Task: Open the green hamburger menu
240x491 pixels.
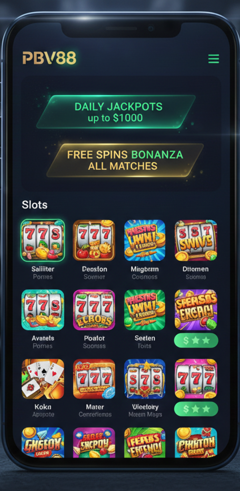Action: click(x=214, y=59)
